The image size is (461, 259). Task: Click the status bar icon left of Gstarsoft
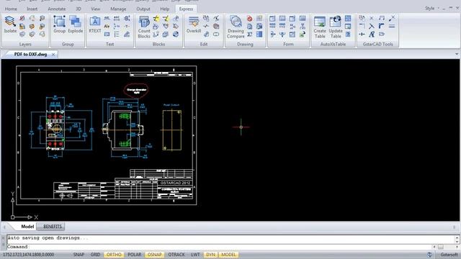(429, 255)
